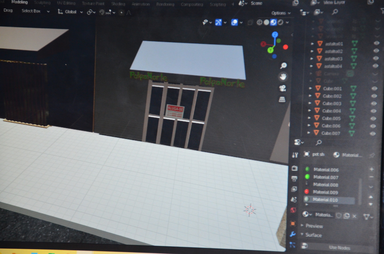Viewport: 384px width, 254px height.
Task: Toggle the camera view icon in viewport
Action: [x=282, y=88]
